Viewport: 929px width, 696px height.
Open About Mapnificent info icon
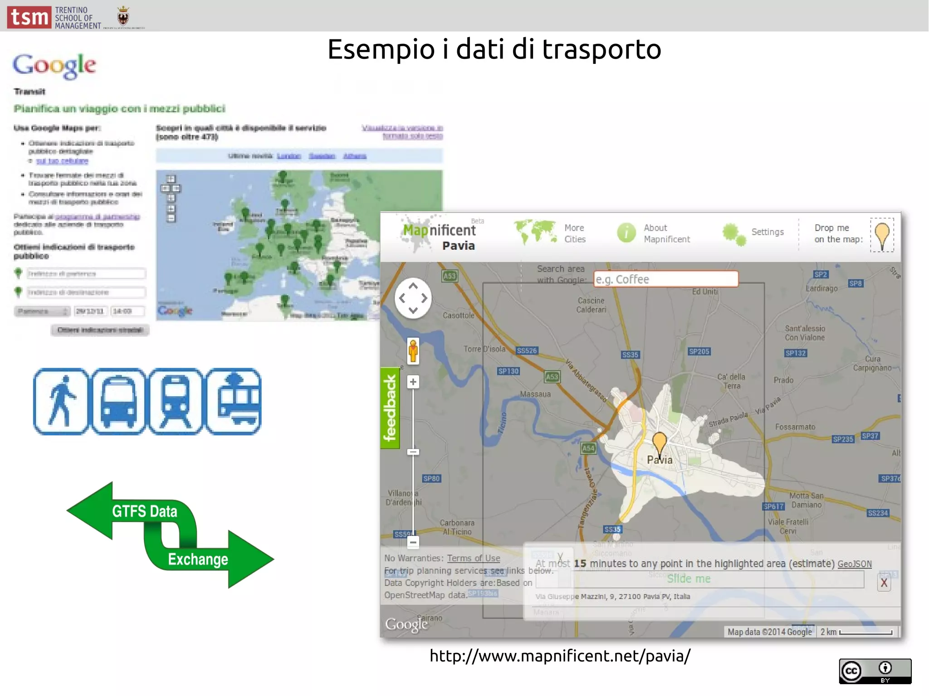[x=626, y=233]
